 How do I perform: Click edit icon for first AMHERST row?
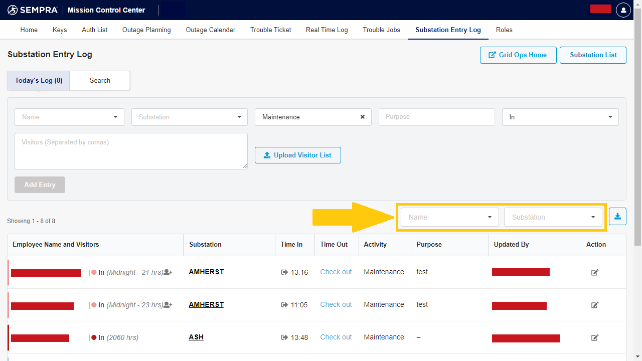595,272
